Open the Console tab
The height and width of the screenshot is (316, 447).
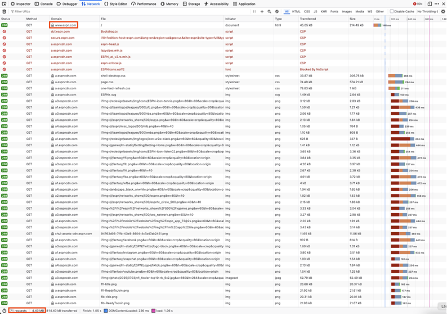click(x=43, y=4)
